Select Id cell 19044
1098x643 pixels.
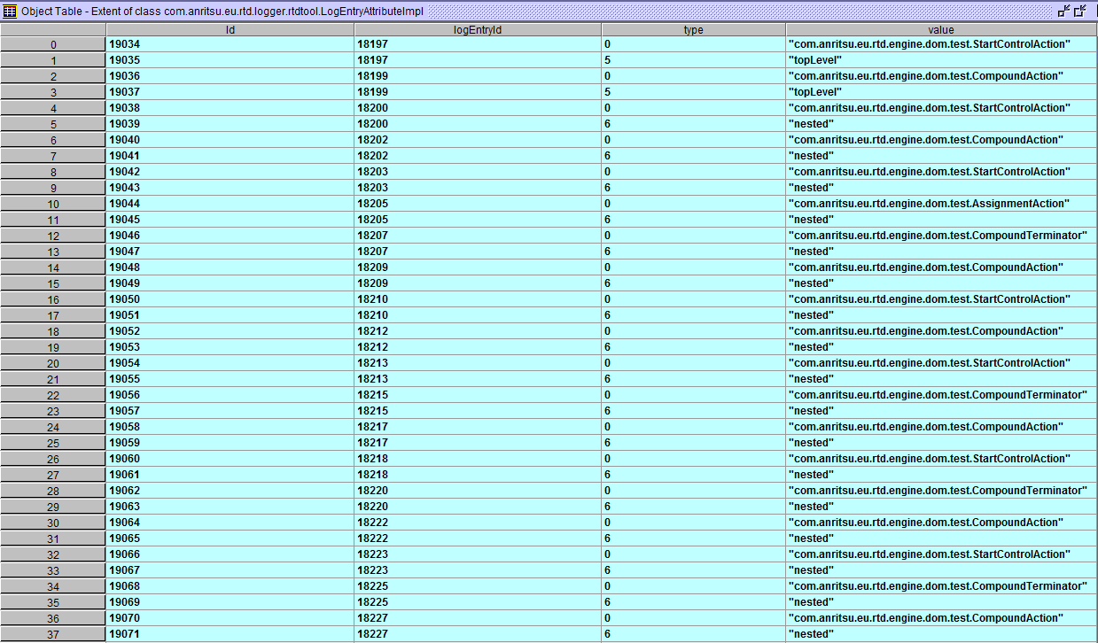230,204
